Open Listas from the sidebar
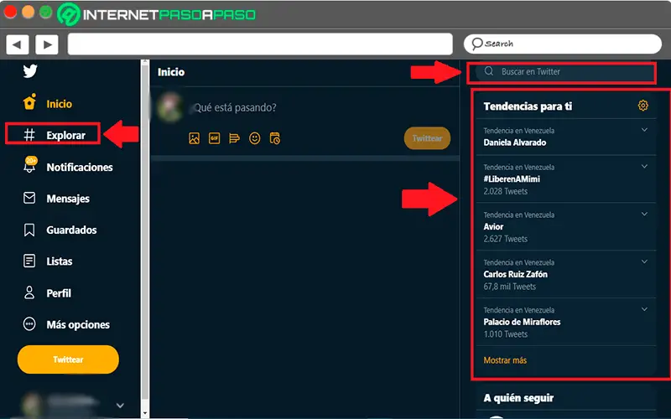This screenshot has height=419, width=671. [x=59, y=261]
